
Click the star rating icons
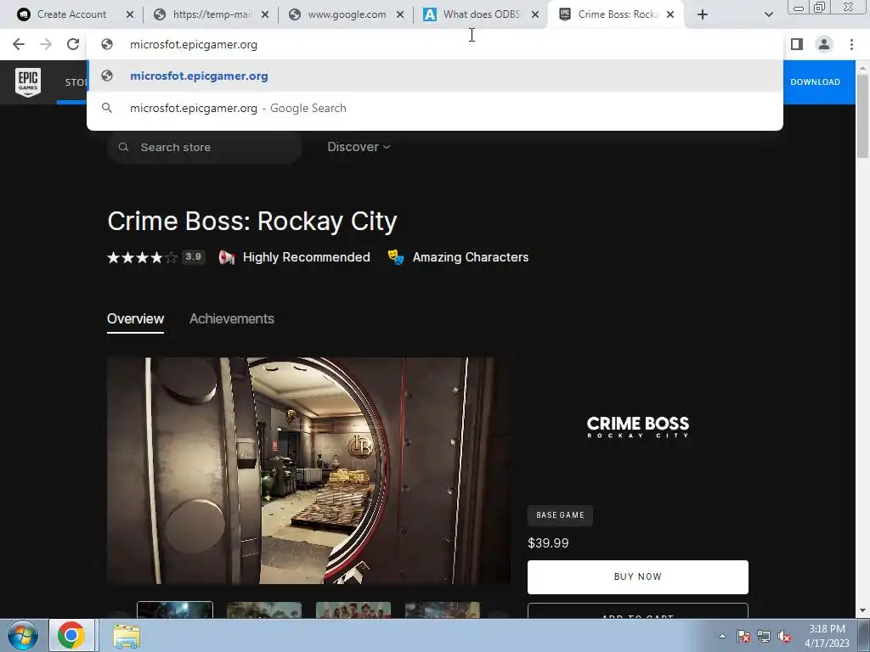point(142,257)
